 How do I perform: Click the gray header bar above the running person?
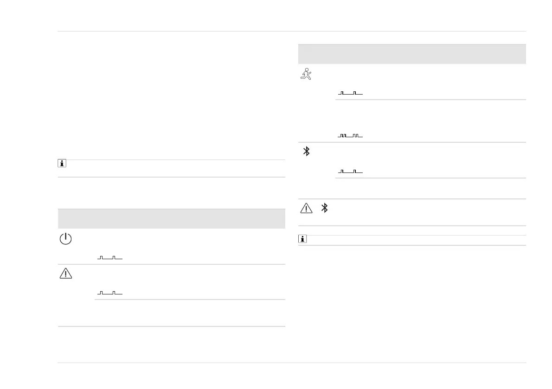point(411,54)
